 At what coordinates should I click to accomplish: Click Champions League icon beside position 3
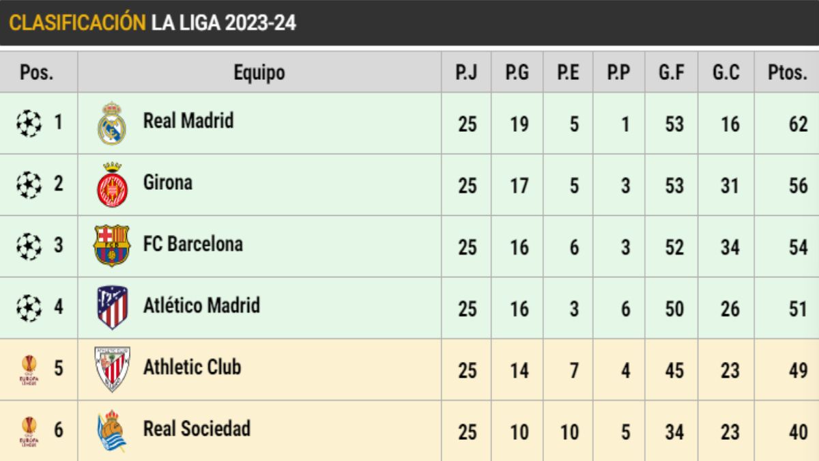pos(28,246)
